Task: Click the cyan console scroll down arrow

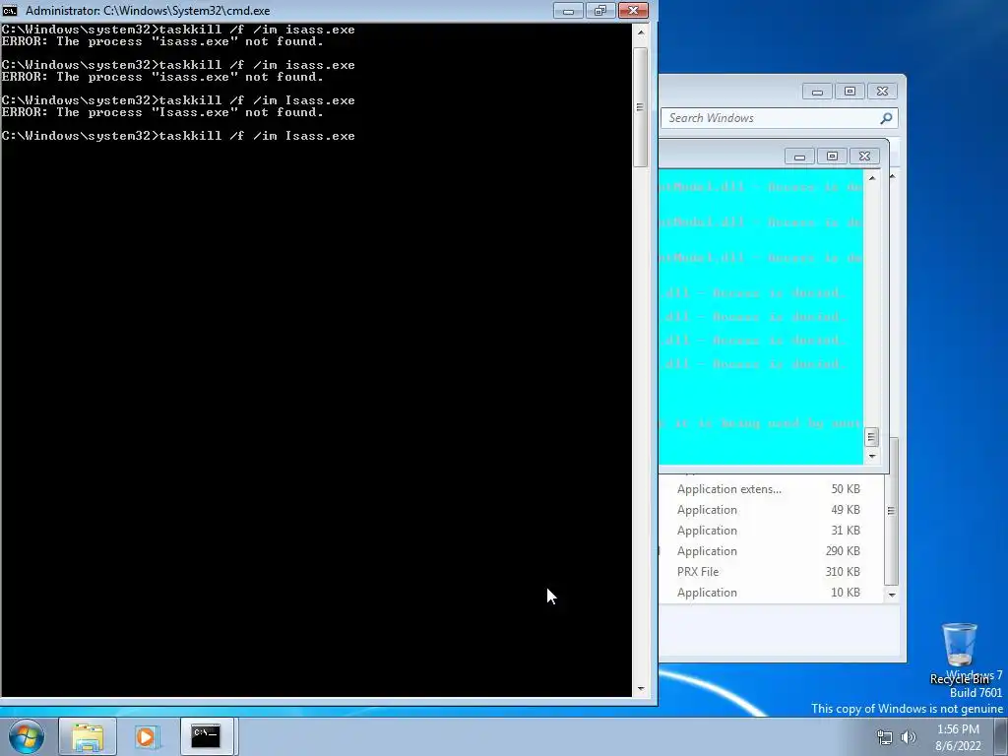Action: 872,456
